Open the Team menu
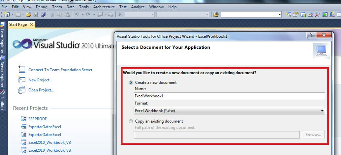The height and width of the screenshot is (155, 341). click(57, 7)
